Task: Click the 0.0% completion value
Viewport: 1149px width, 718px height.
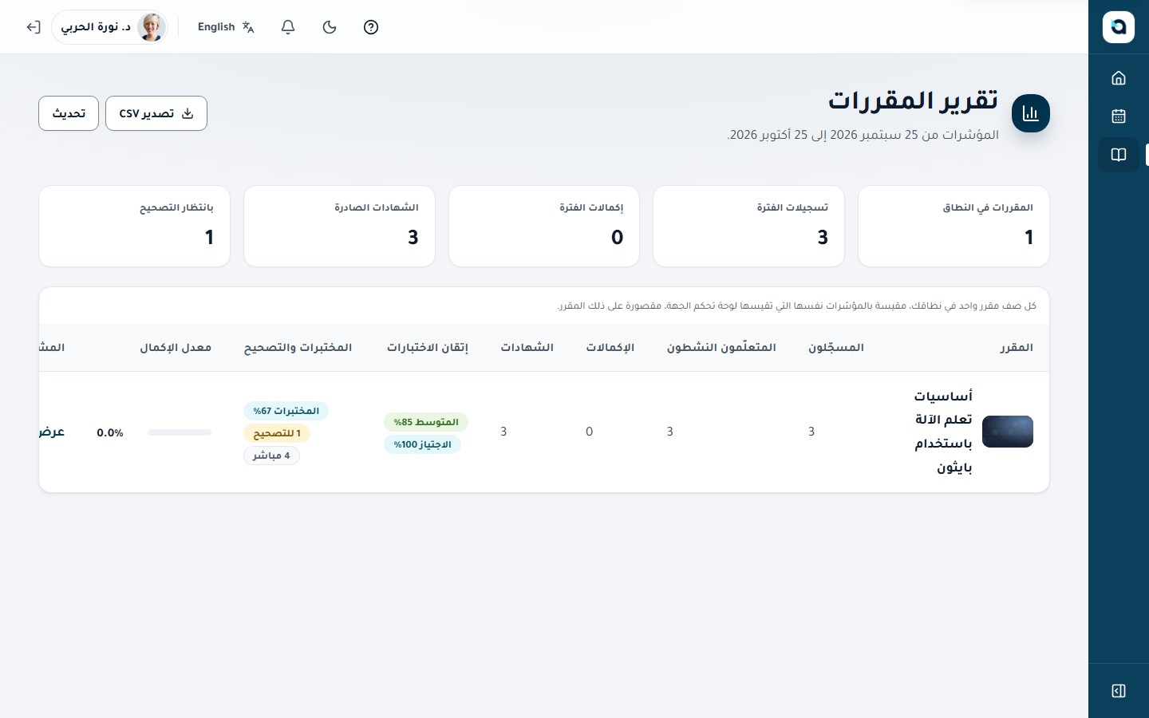Action: coord(110,432)
